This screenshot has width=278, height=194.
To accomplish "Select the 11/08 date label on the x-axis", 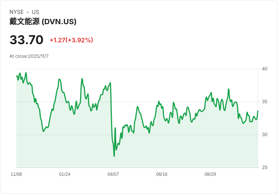I will tap(16, 174).
